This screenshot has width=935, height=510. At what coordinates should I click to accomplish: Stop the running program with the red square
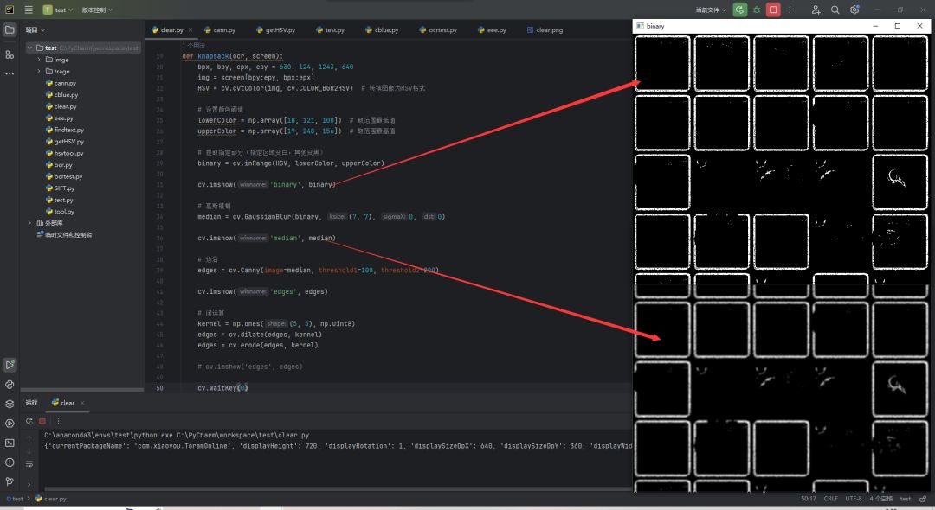tap(773, 10)
